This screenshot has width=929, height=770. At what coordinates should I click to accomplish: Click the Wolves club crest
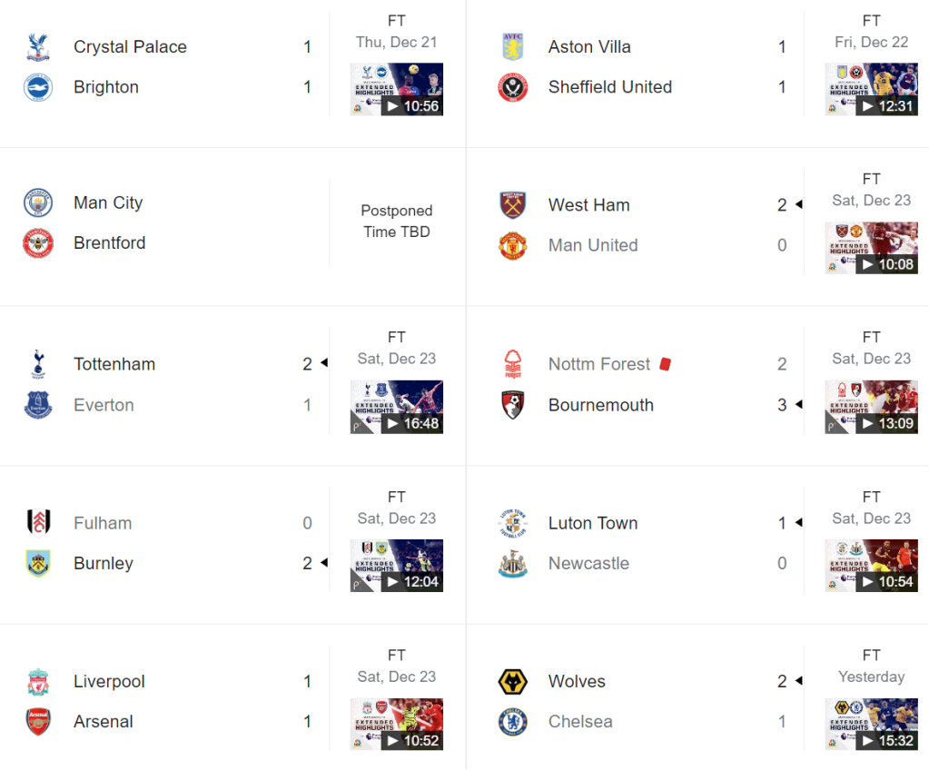[513, 681]
